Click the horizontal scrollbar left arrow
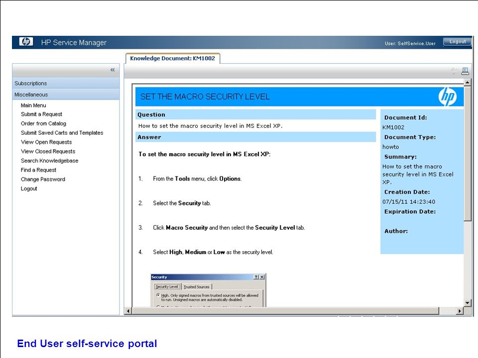The width and height of the screenshot is (478, 358). (128, 311)
